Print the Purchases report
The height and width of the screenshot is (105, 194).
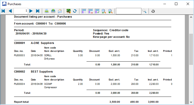click(x=47, y=11)
